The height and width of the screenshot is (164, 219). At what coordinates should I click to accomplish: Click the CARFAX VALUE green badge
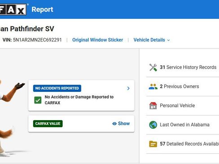tap(48, 124)
